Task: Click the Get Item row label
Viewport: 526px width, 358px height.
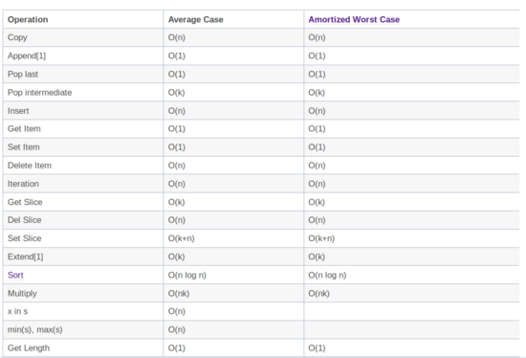Action: pos(24,128)
